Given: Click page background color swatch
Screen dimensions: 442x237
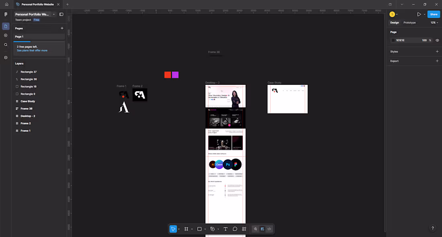Looking at the screenshot, I should (x=393, y=40).
